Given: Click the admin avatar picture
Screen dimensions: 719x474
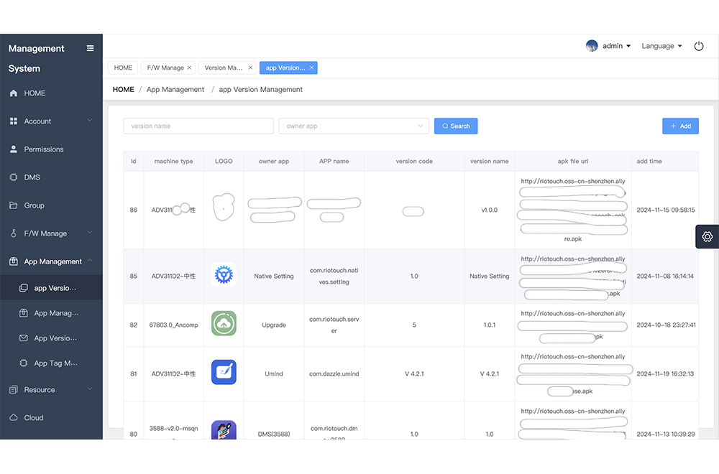Looking at the screenshot, I should pyautogui.click(x=592, y=46).
